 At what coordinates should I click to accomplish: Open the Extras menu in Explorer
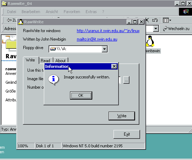[91, 12]
